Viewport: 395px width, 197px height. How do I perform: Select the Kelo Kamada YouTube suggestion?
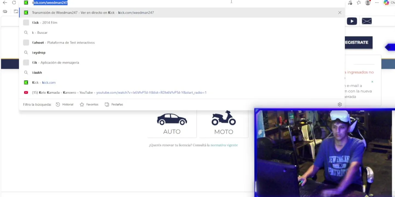click(182, 92)
